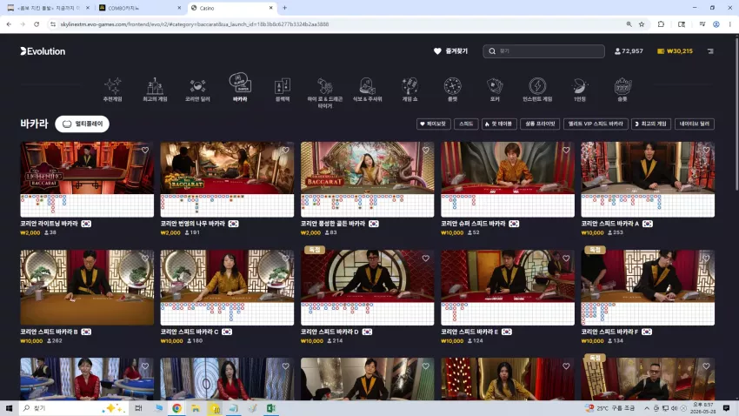Open the Chrome profile avatar
The height and width of the screenshot is (416, 739).
tap(716, 24)
